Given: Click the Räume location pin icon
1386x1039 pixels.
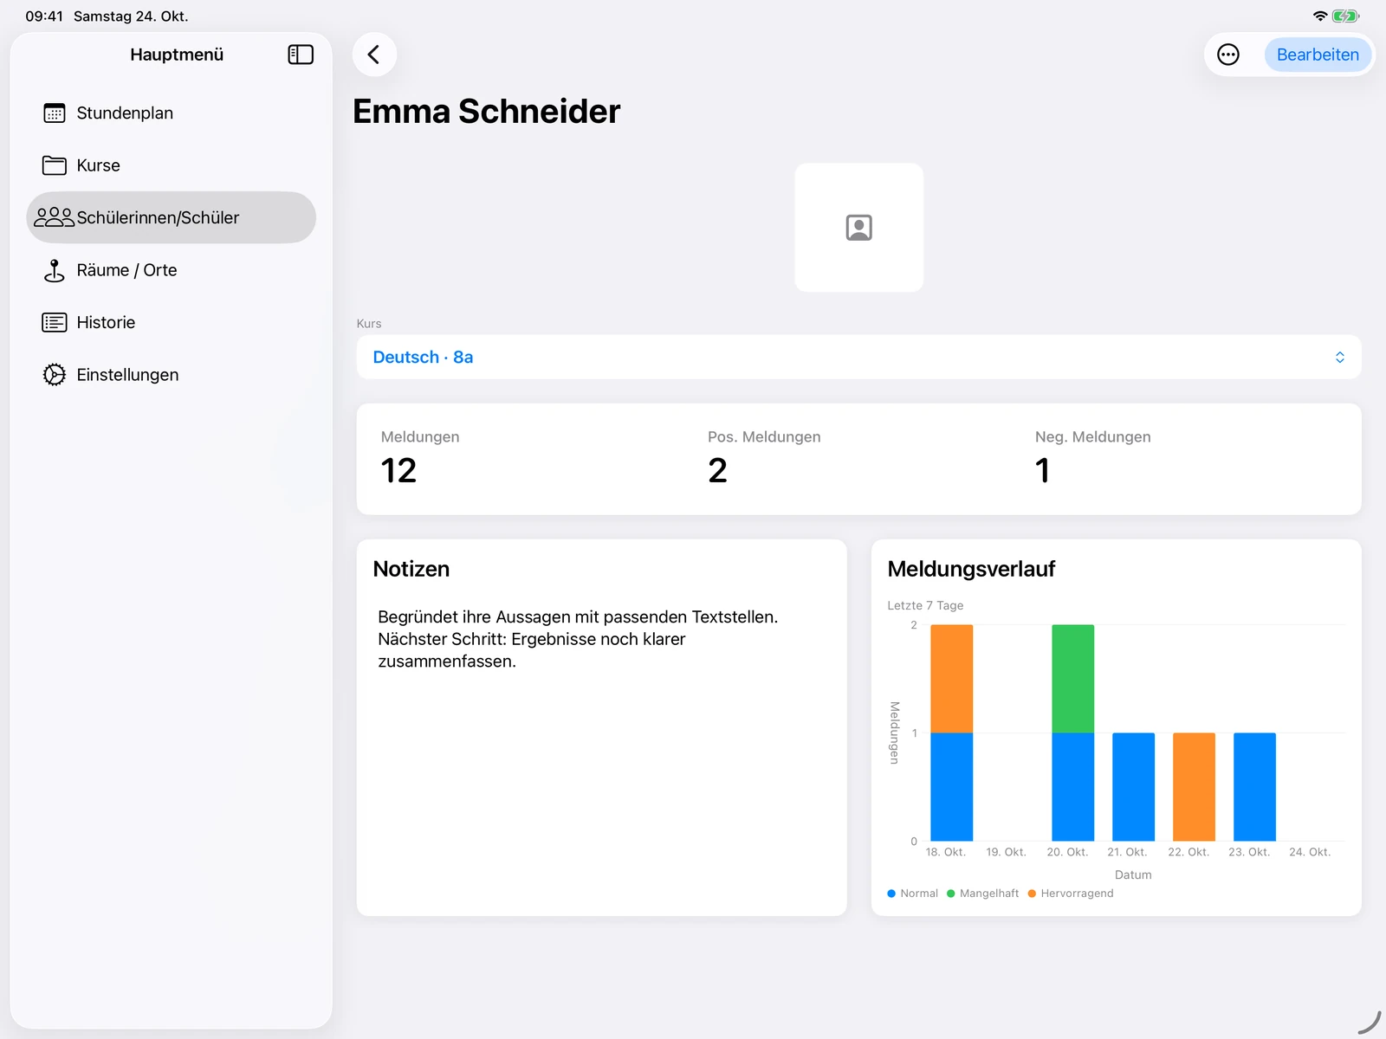Looking at the screenshot, I should click(55, 270).
